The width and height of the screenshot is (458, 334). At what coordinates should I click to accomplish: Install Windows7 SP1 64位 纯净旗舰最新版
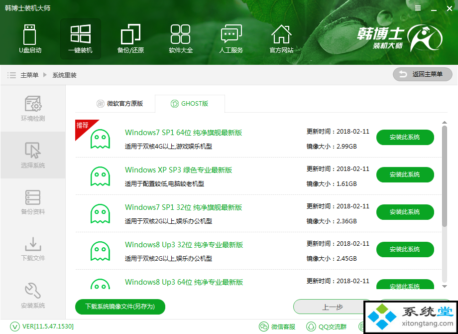tap(405, 137)
